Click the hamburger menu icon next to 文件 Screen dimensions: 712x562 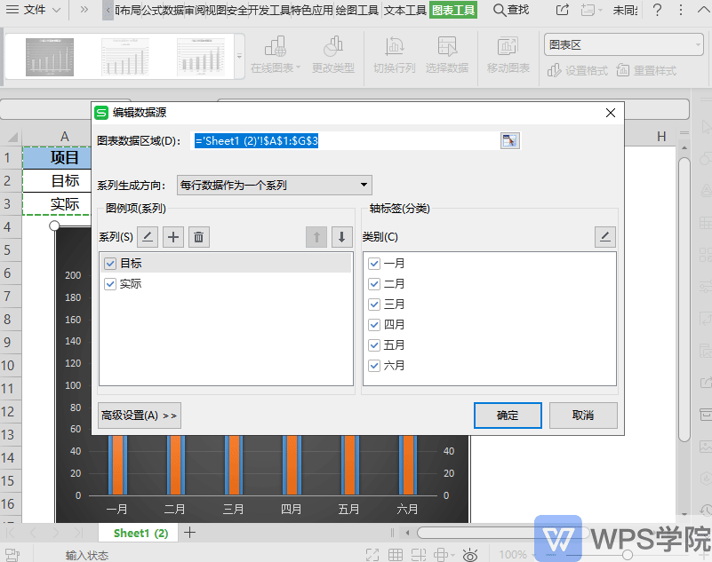tap(12, 10)
